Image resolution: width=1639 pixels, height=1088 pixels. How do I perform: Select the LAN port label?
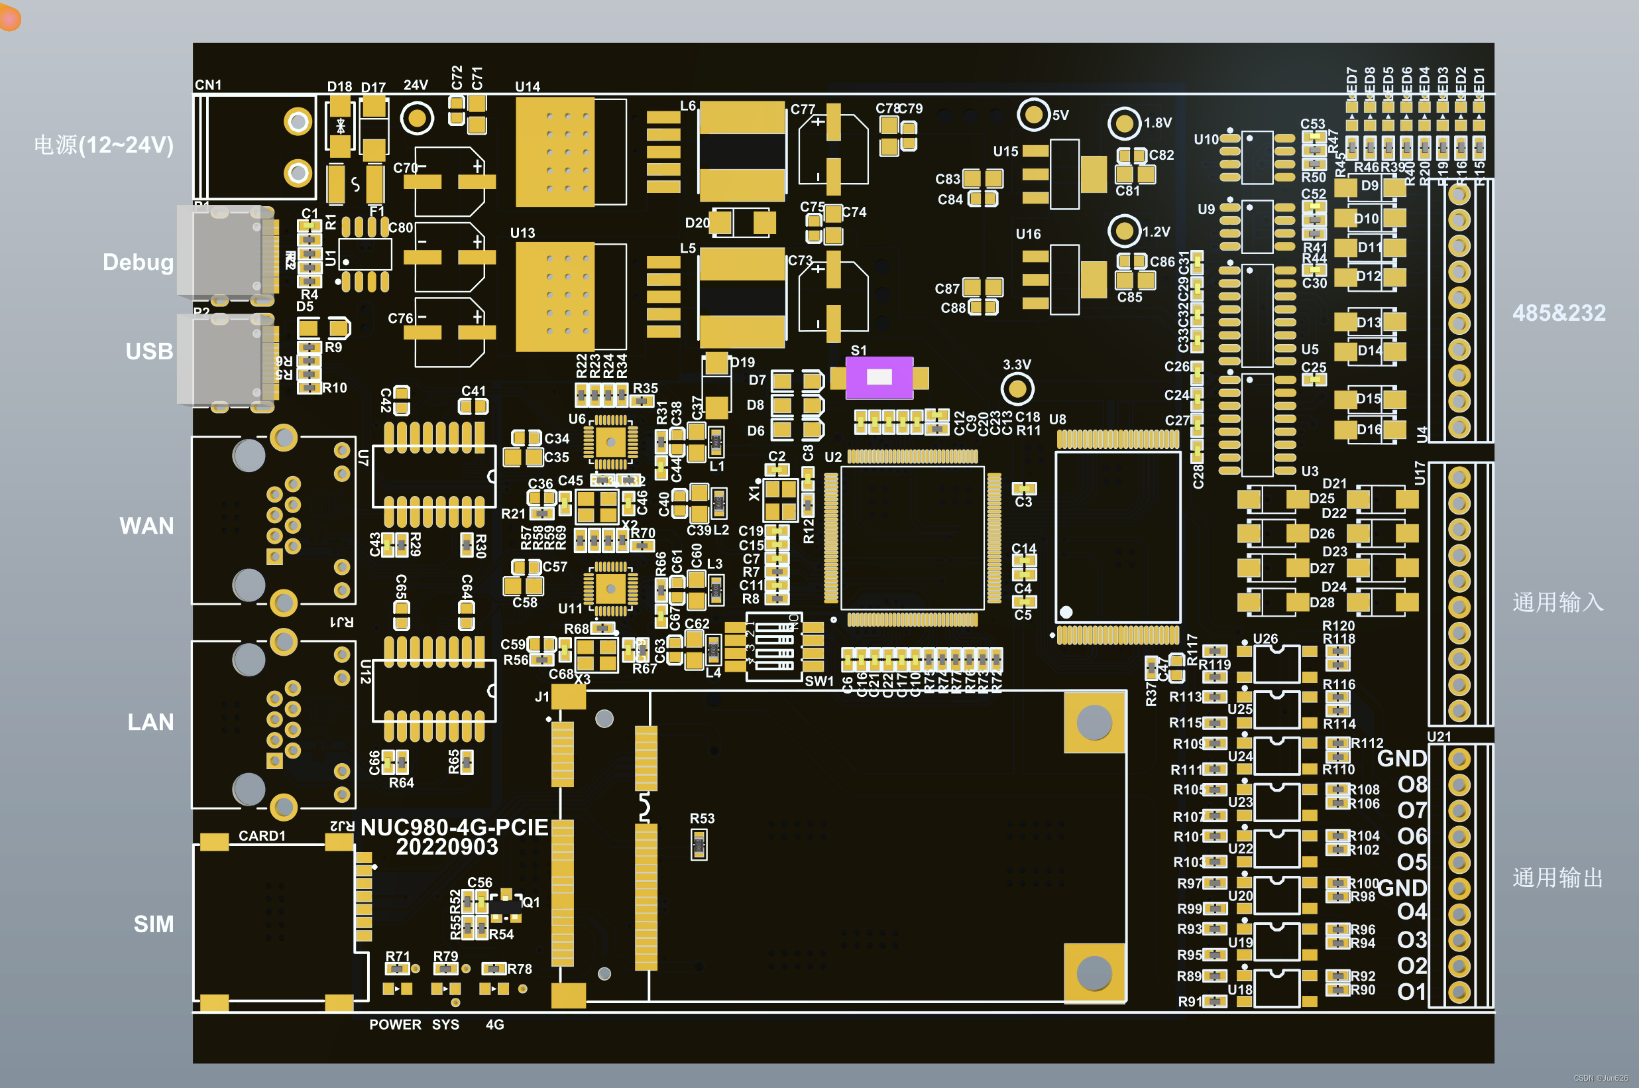click(x=150, y=722)
